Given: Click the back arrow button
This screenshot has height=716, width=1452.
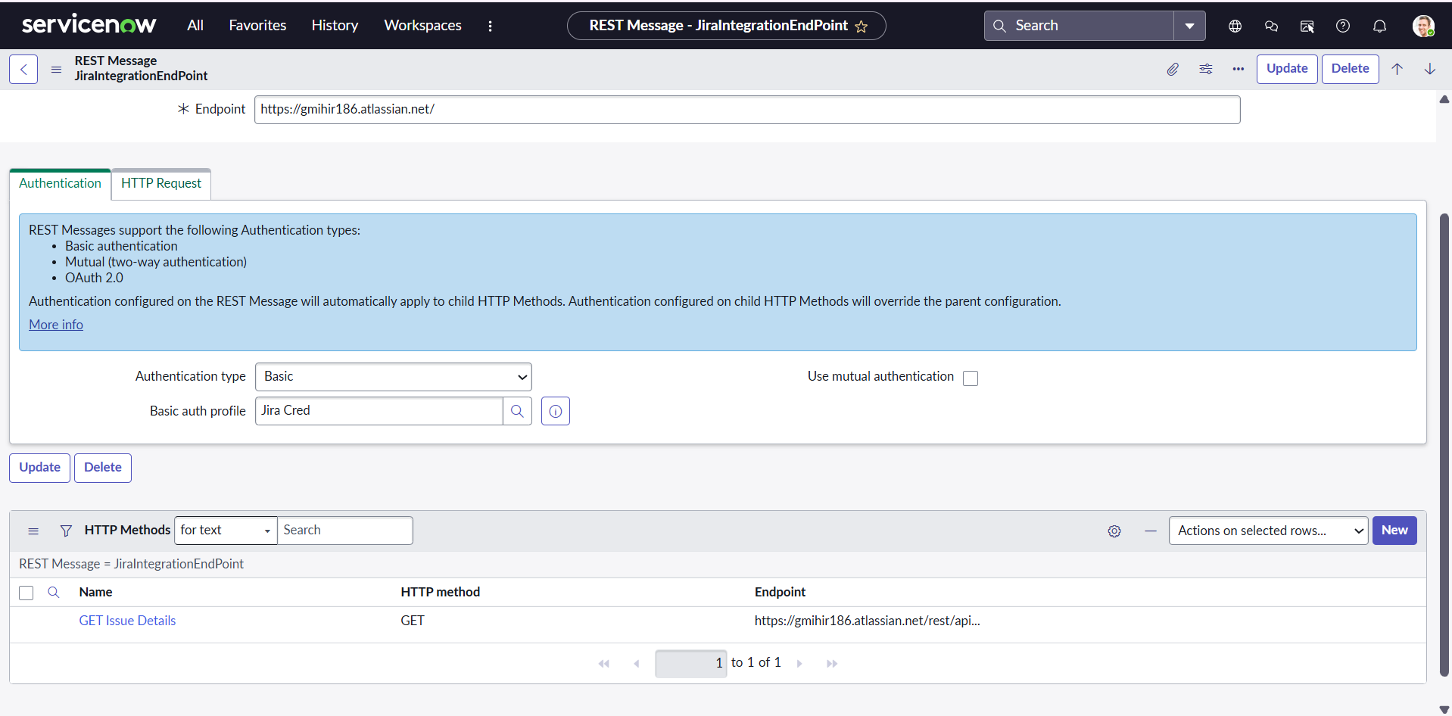Looking at the screenshot, I should 23,69.
